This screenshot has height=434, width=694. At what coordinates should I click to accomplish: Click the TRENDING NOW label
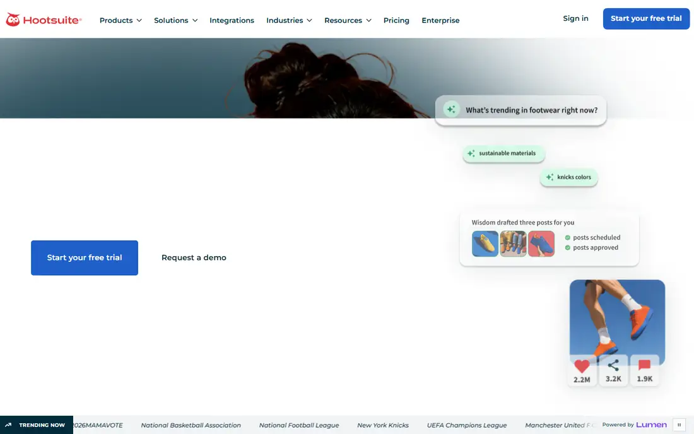[x=42, y=425]
